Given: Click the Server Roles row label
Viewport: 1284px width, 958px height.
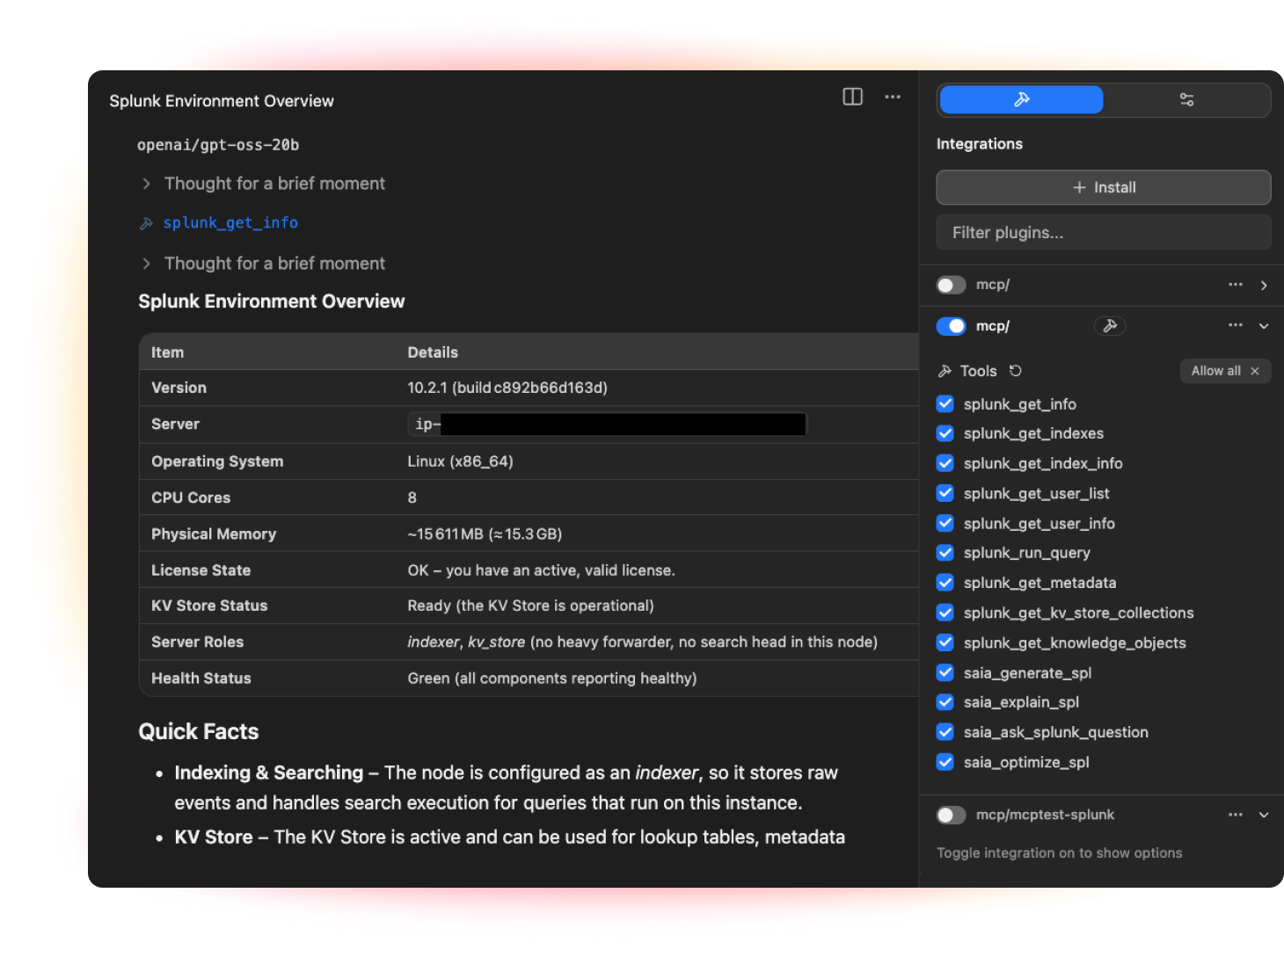Looking at the screenshot, I should 197,642.
